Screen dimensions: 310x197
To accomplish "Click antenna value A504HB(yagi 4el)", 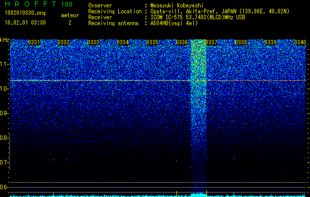I will pyautogui.click(x=174, y=23).
